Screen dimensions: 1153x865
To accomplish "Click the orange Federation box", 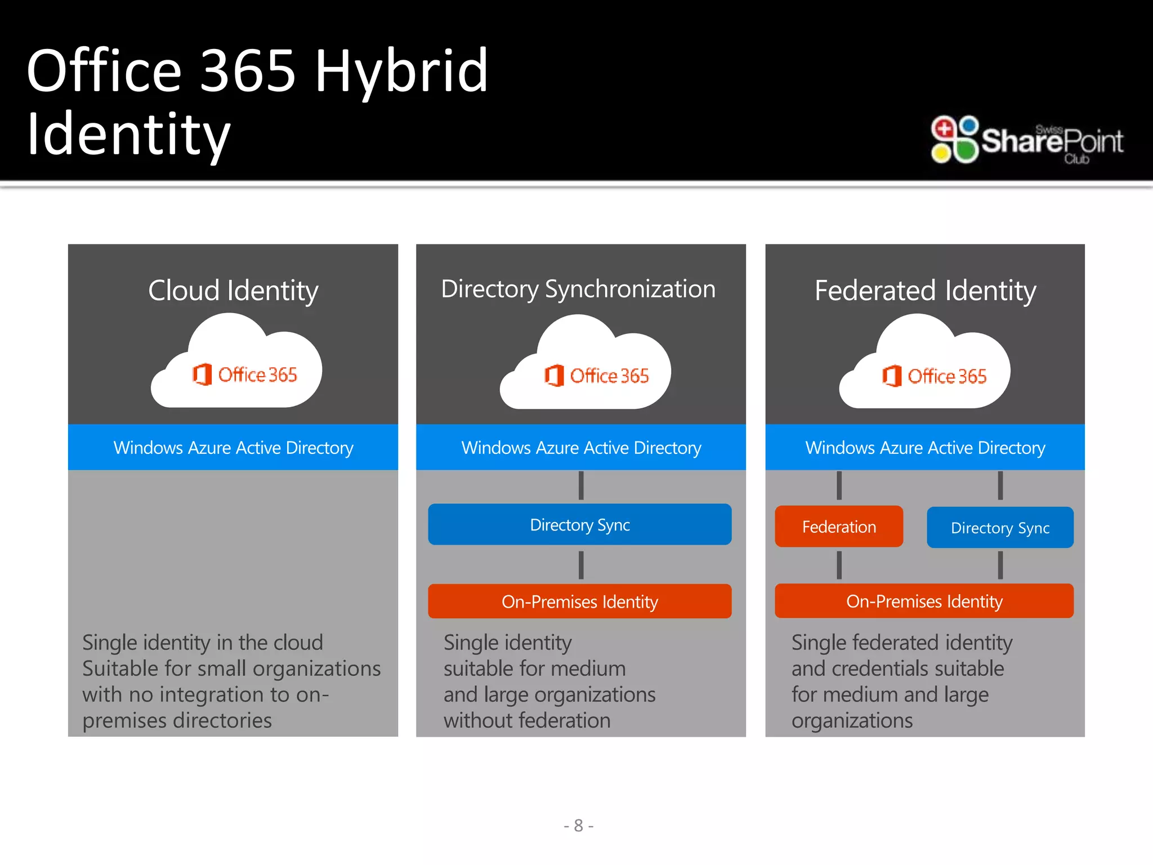I will pos(839,527).
